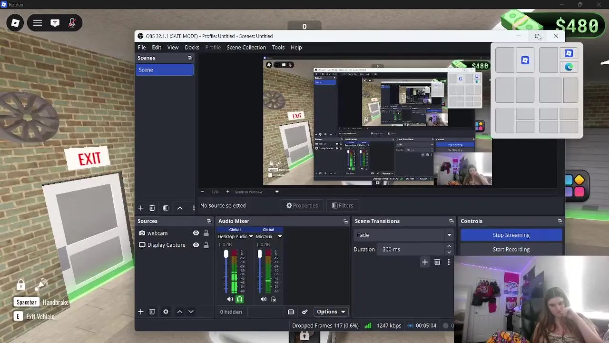Open source properties gear in Sources toolbar
The image size is (609, 343).
(166, 312)
